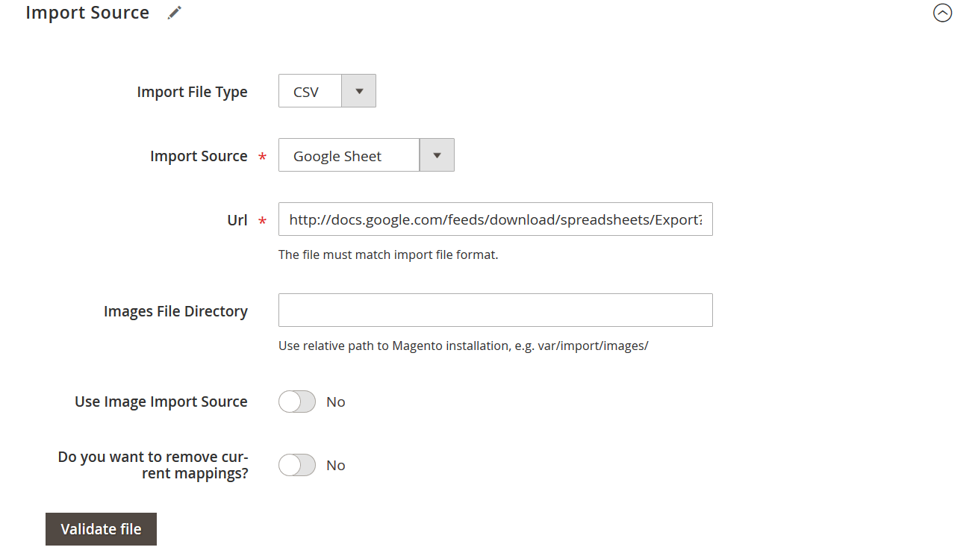Click the red asterisk beside Url
Screen dimensions: 978x556
tap(262, 221)
